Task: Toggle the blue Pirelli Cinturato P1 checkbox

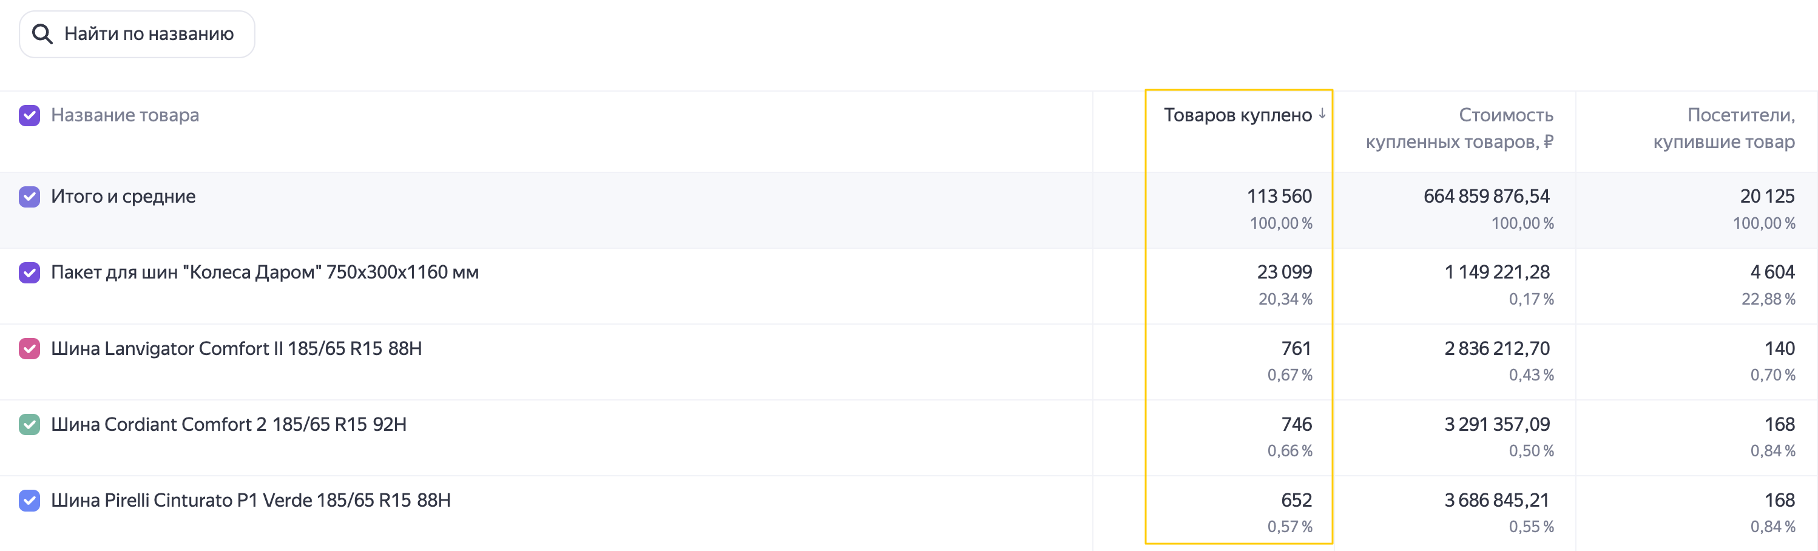Action: [29, 500]
